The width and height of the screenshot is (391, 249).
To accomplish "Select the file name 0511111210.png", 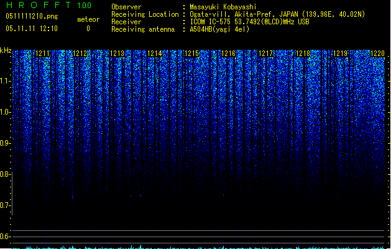I will (x=32, y=16).
